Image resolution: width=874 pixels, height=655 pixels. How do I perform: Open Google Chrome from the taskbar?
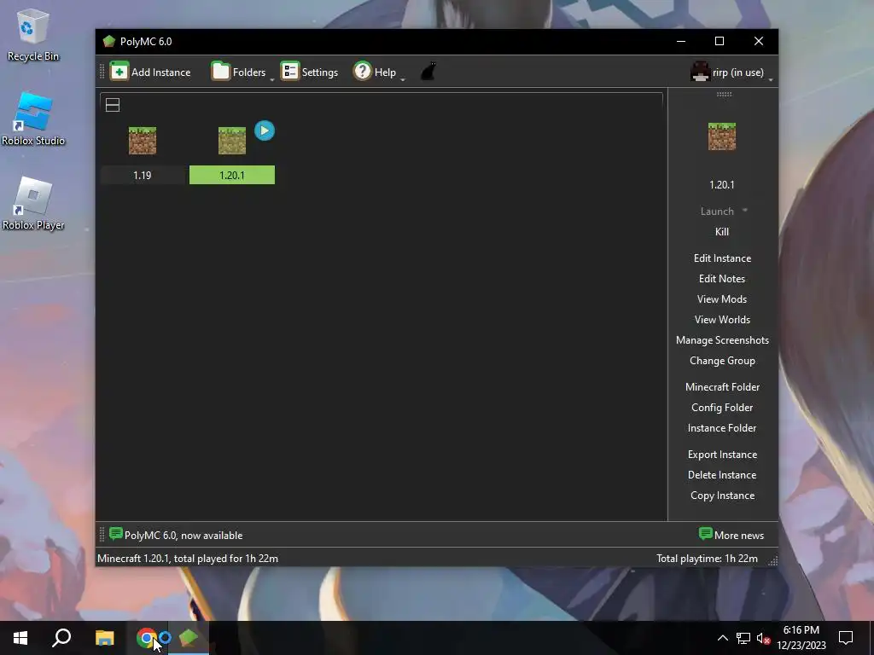[x=146, y=638]
